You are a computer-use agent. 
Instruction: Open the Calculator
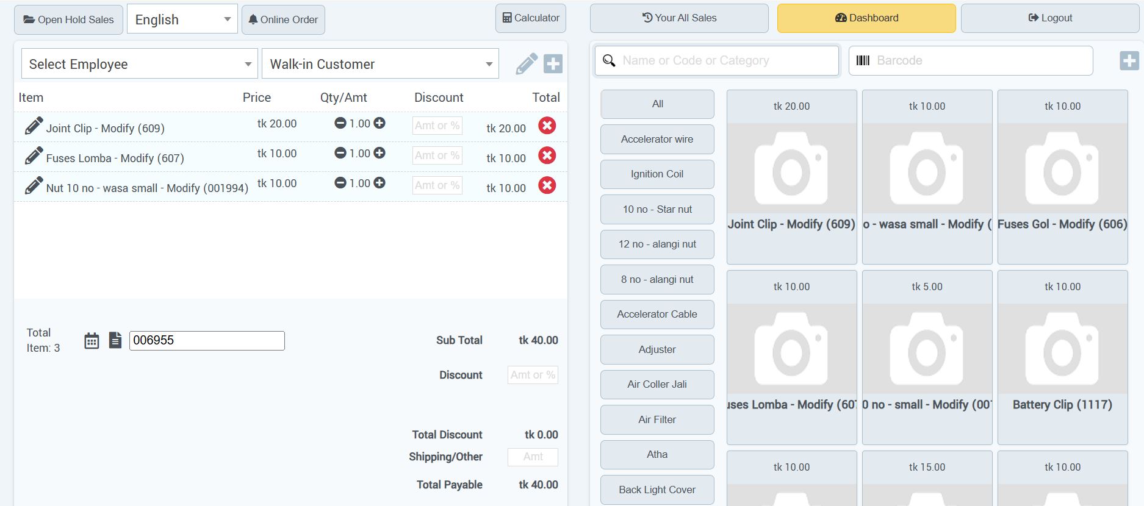530,18
